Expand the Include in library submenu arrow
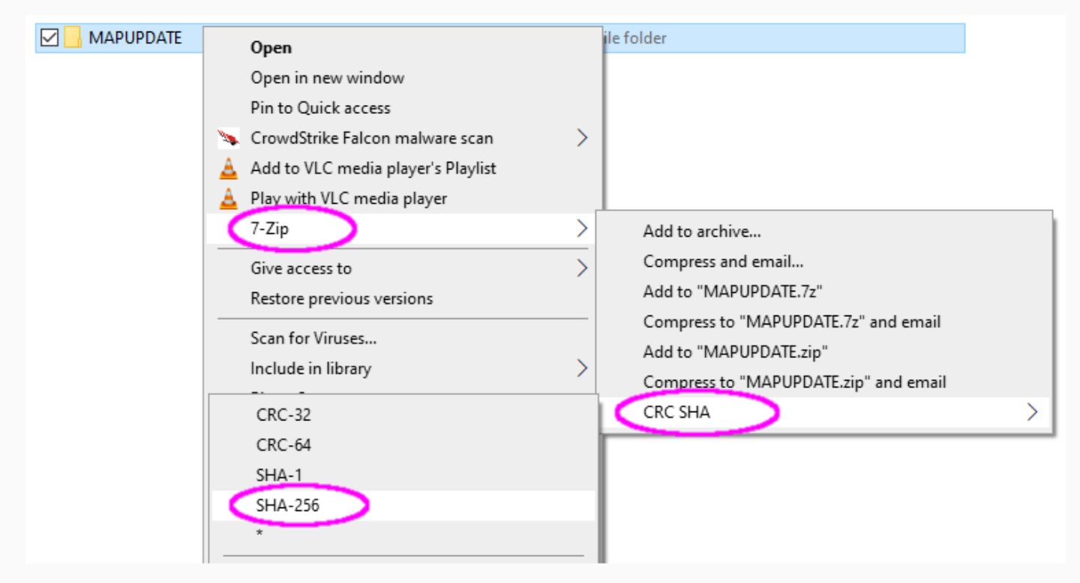Viewport: 1080px width, 583px height. pos(581,368)
